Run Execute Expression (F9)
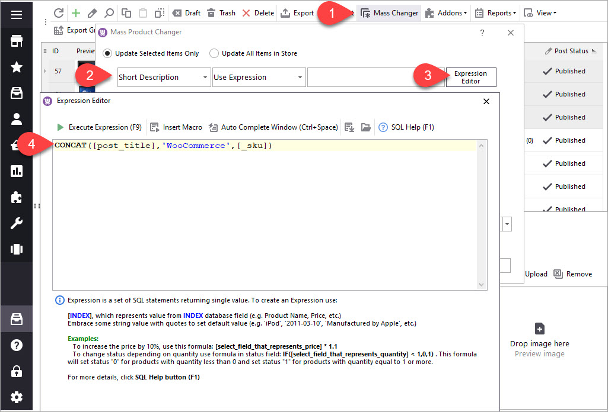608x412 pixels. click(x=98, y=127)
